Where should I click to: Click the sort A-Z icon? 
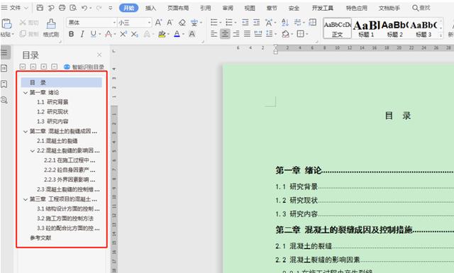tap(285, 22)
